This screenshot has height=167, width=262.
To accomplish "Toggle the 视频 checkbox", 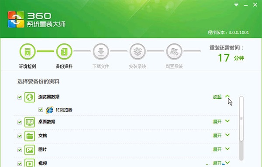I will 20,164.
